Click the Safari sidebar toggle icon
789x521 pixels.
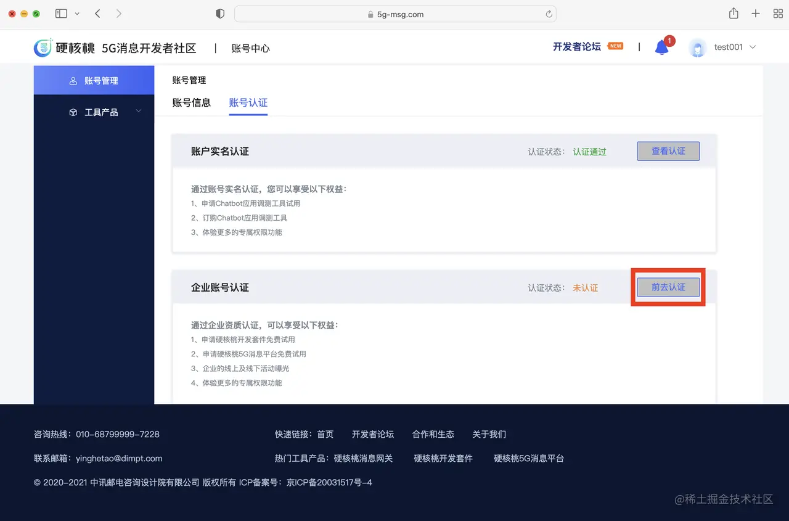(x=61, y=14)
